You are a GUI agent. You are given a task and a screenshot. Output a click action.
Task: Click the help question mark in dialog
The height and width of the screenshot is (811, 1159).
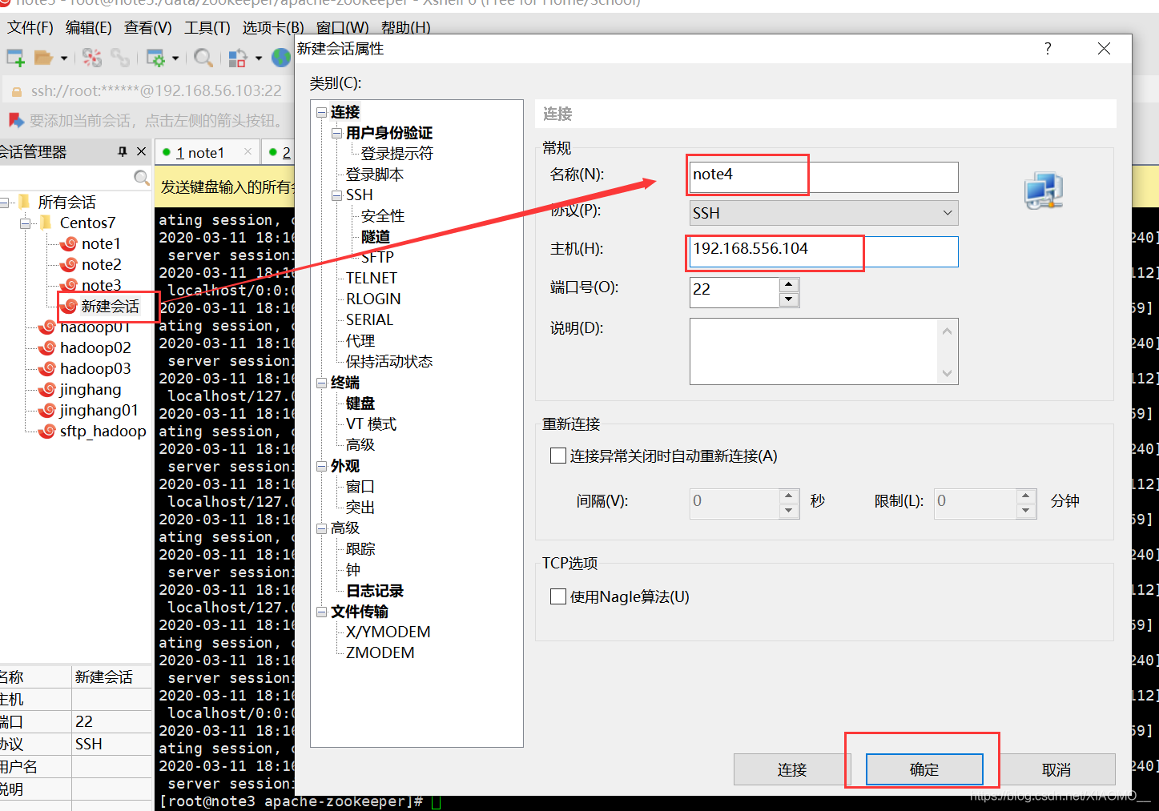[x=1048, y=49]
